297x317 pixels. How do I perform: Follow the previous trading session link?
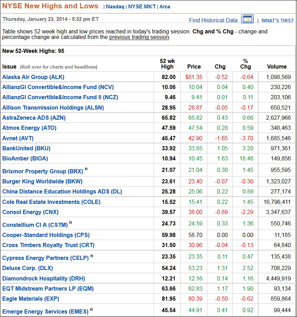coord(139,37)
